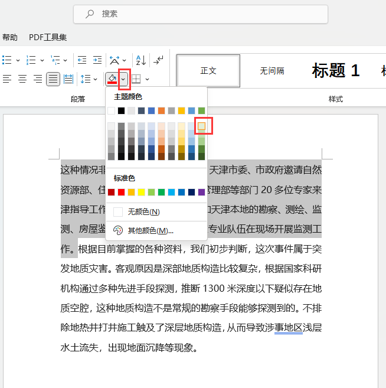Expand borders dropdown arrow
This screenshot has width=386, height=388.
[147, 79]
